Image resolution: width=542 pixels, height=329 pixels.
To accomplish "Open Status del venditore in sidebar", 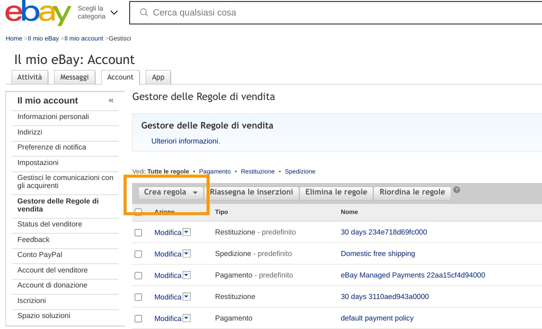I will tap(50, 224).
